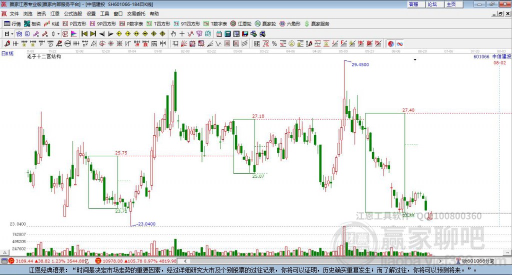
Task: Open the 行情 quotes view
Action: pos(12,24)
